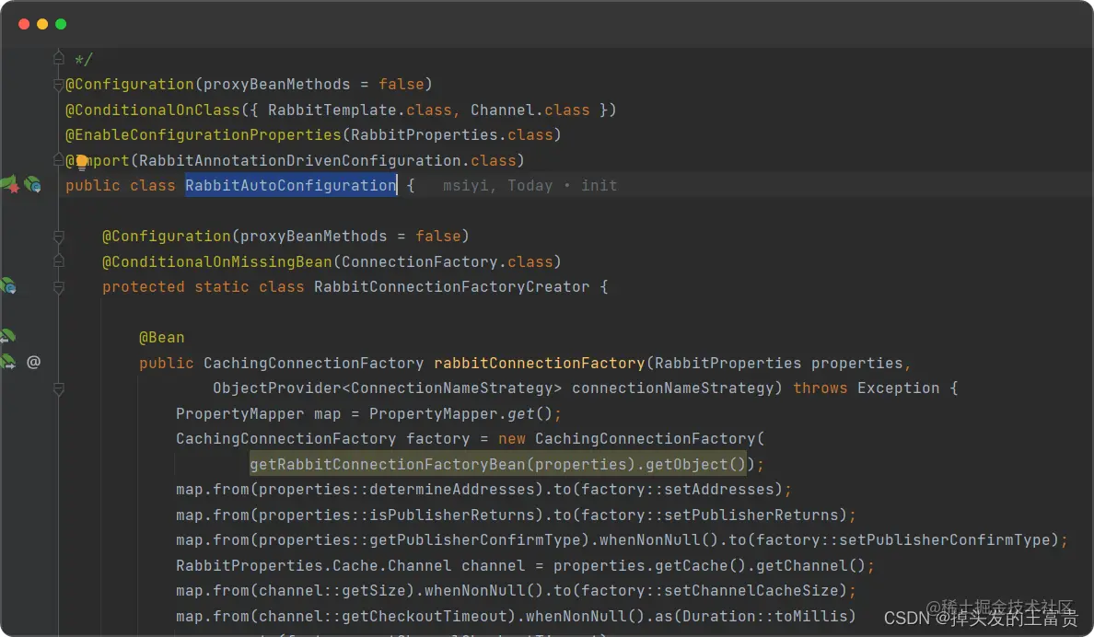Click the inline blame text 'msiyi, Today • init'
Screen dimensions: 1094x637
coord(530,186)
